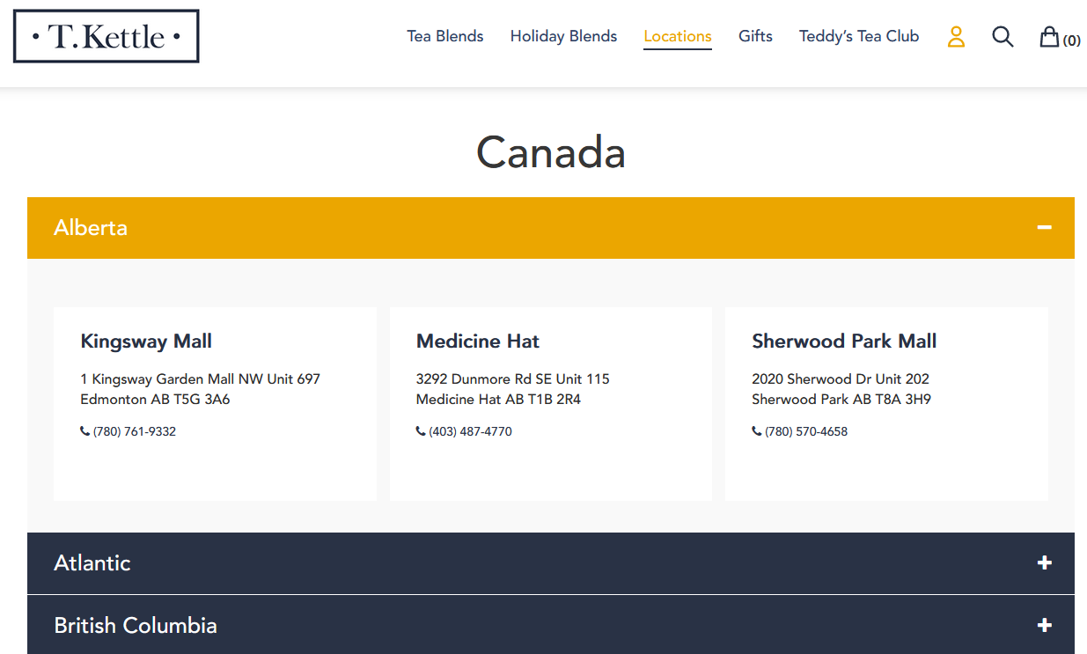This screenshot has width=1087, height=654.
Task: Click the search magnifier icon
Action: tap(1003, 36)
